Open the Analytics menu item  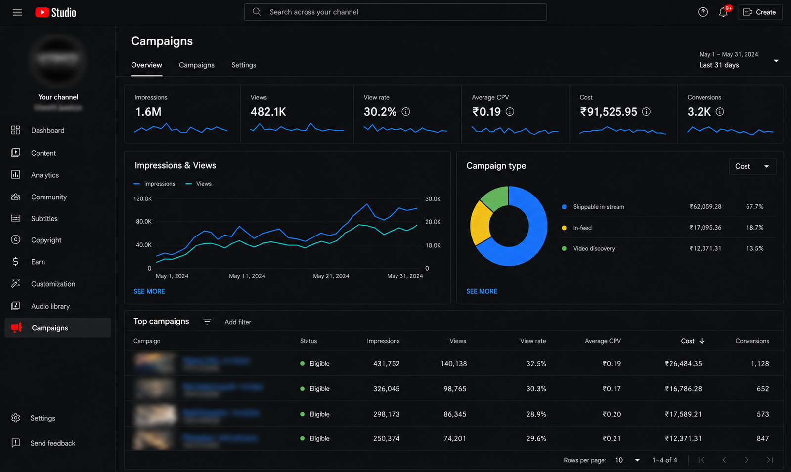(x=57, y=175)
